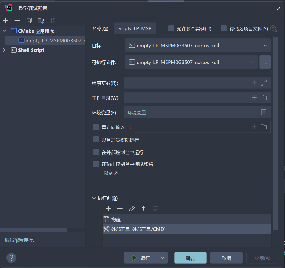Insert macro into working directory field

coord(254,98)
